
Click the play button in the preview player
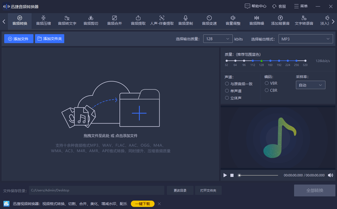point(225,175)
